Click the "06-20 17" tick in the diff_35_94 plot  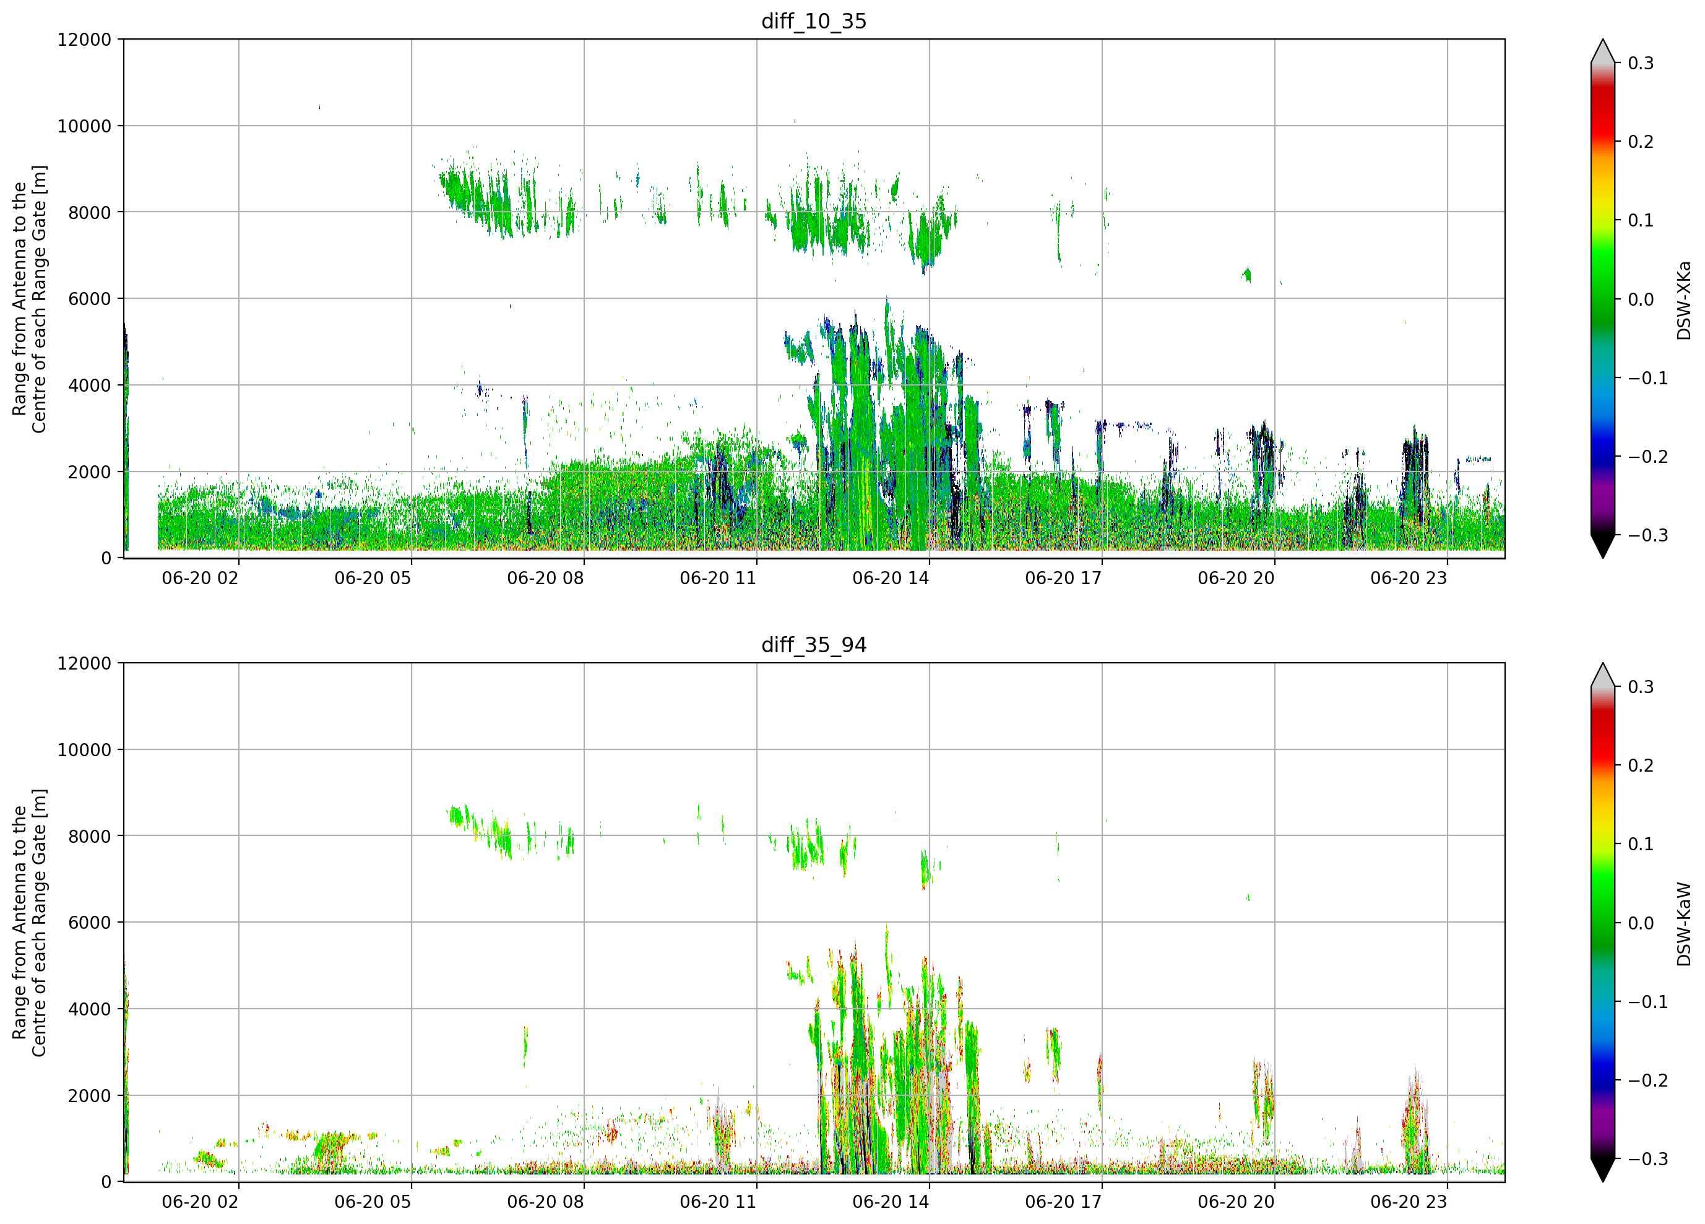(1064, 1202)
